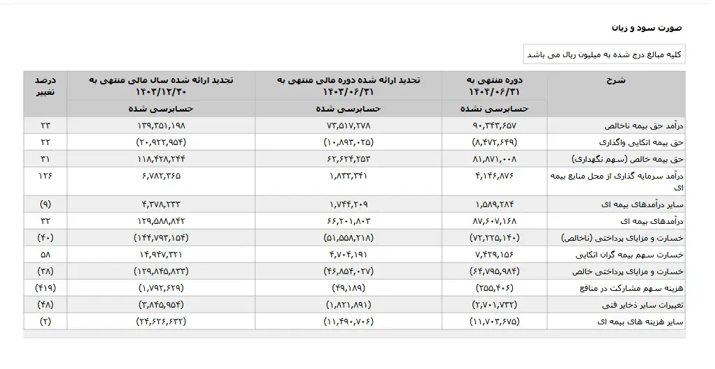Click the شرح column header
The height and width of the screenshot is (369, 715).
pos(616,80)
